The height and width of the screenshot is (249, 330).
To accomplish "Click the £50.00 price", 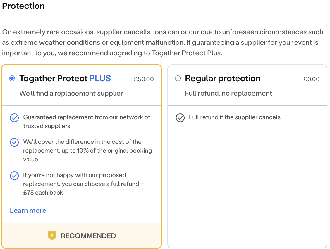I will coord(144,79).
